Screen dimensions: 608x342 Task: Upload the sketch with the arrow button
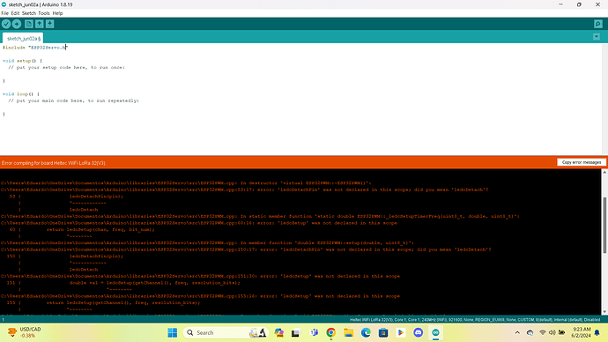point(17,24)
